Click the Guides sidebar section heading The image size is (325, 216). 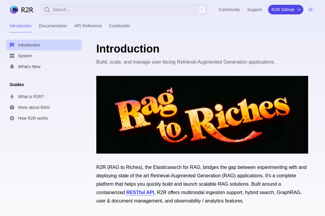(17, 85)
